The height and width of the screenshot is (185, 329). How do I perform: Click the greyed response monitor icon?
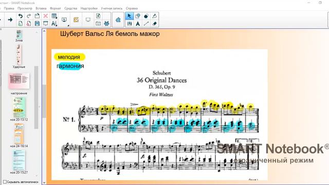pos(88,20)
